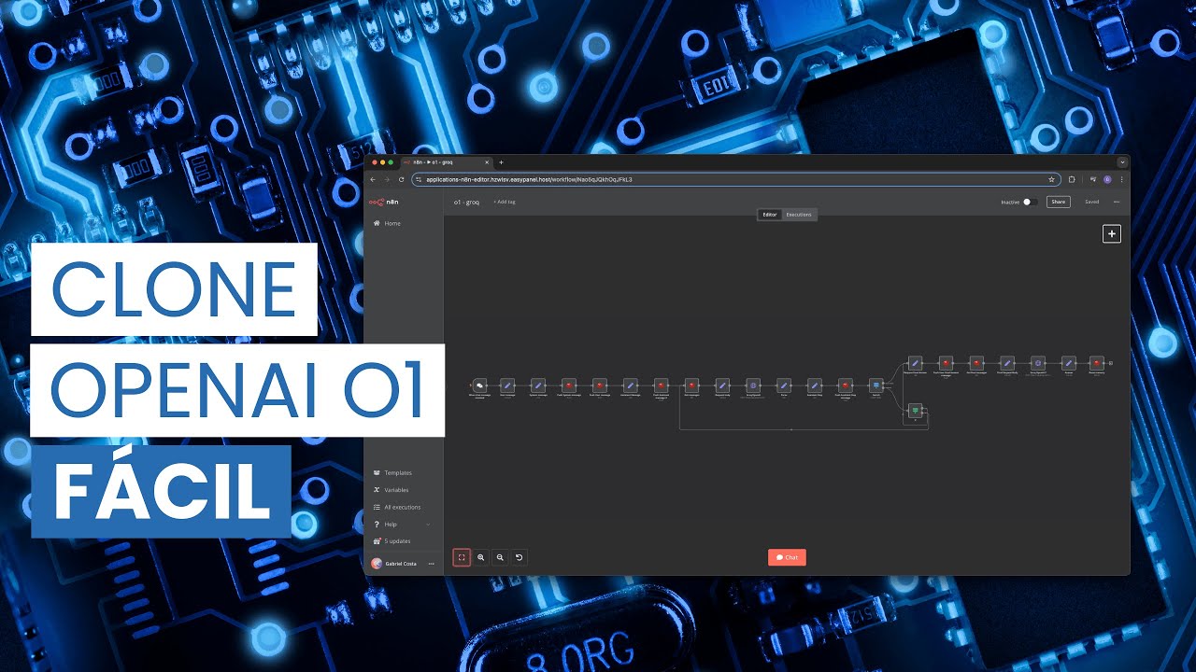Click the fit to view canvas button
The width and height of the screenshot is (1196, 672).
click(x=462, y=557)
